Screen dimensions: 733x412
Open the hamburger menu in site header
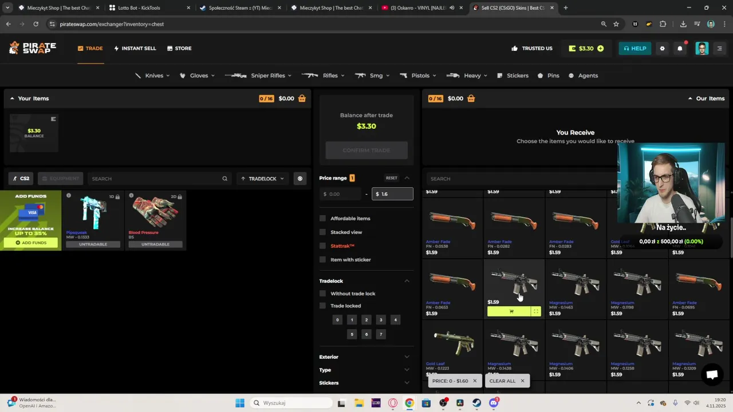point(720,48)
